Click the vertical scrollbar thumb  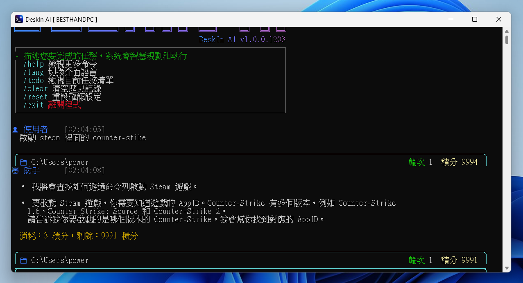point(507,40)
